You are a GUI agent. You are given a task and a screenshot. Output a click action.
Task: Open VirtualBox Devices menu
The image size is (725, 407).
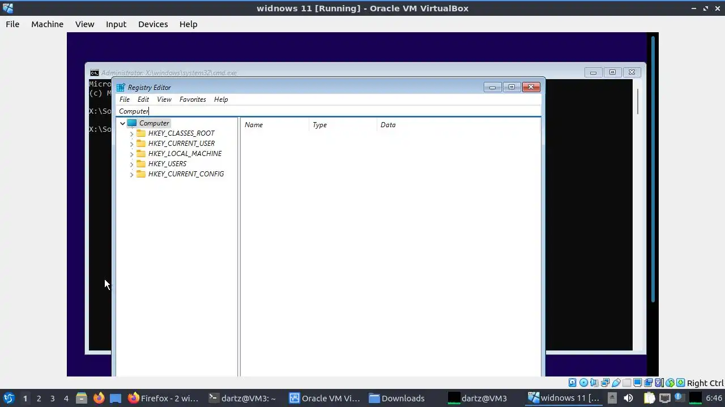pos(153,24)
